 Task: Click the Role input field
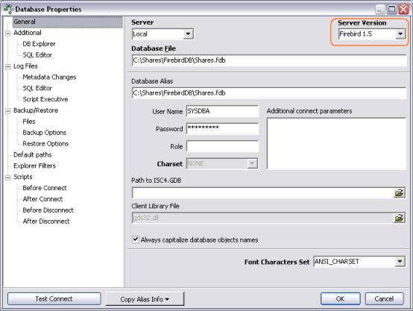222,146
